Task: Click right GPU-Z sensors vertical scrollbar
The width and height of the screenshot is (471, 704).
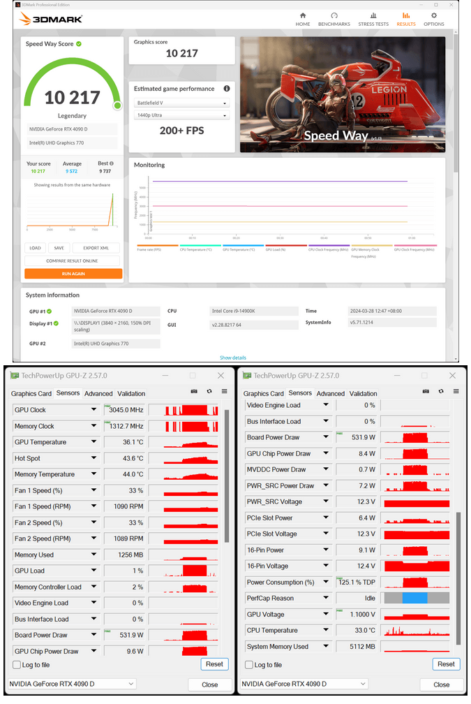Action: [x=458, y=578]
